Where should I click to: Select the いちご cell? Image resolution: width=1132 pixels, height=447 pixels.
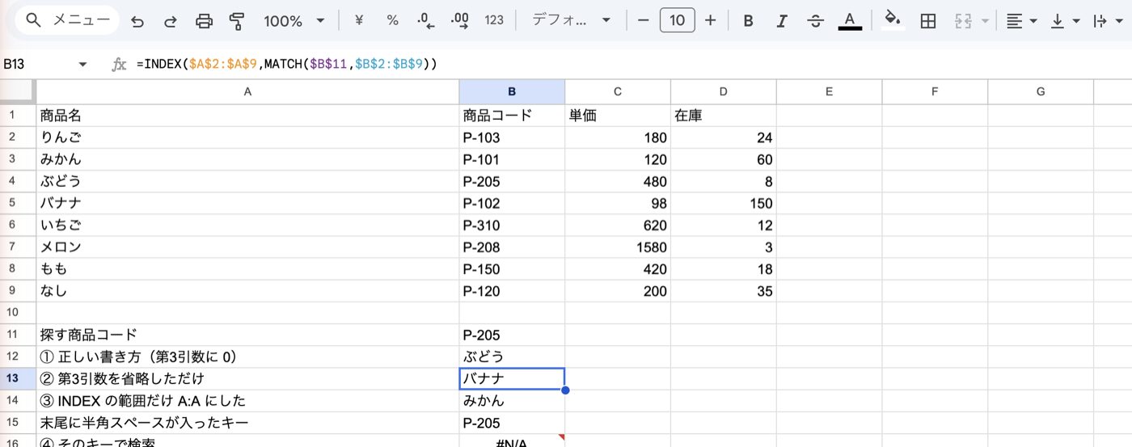pos(247,225)
